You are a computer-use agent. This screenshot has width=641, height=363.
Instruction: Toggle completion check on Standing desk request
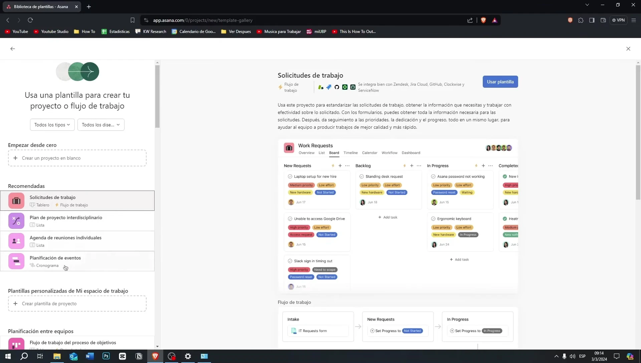(362, 177)
